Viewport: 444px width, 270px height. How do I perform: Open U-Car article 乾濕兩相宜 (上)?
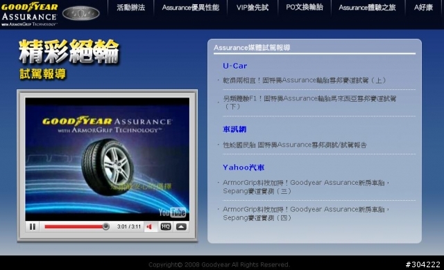click(x=305, y=80)
